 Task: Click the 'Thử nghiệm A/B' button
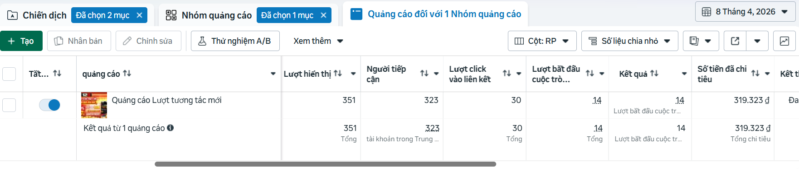point(235,41)
